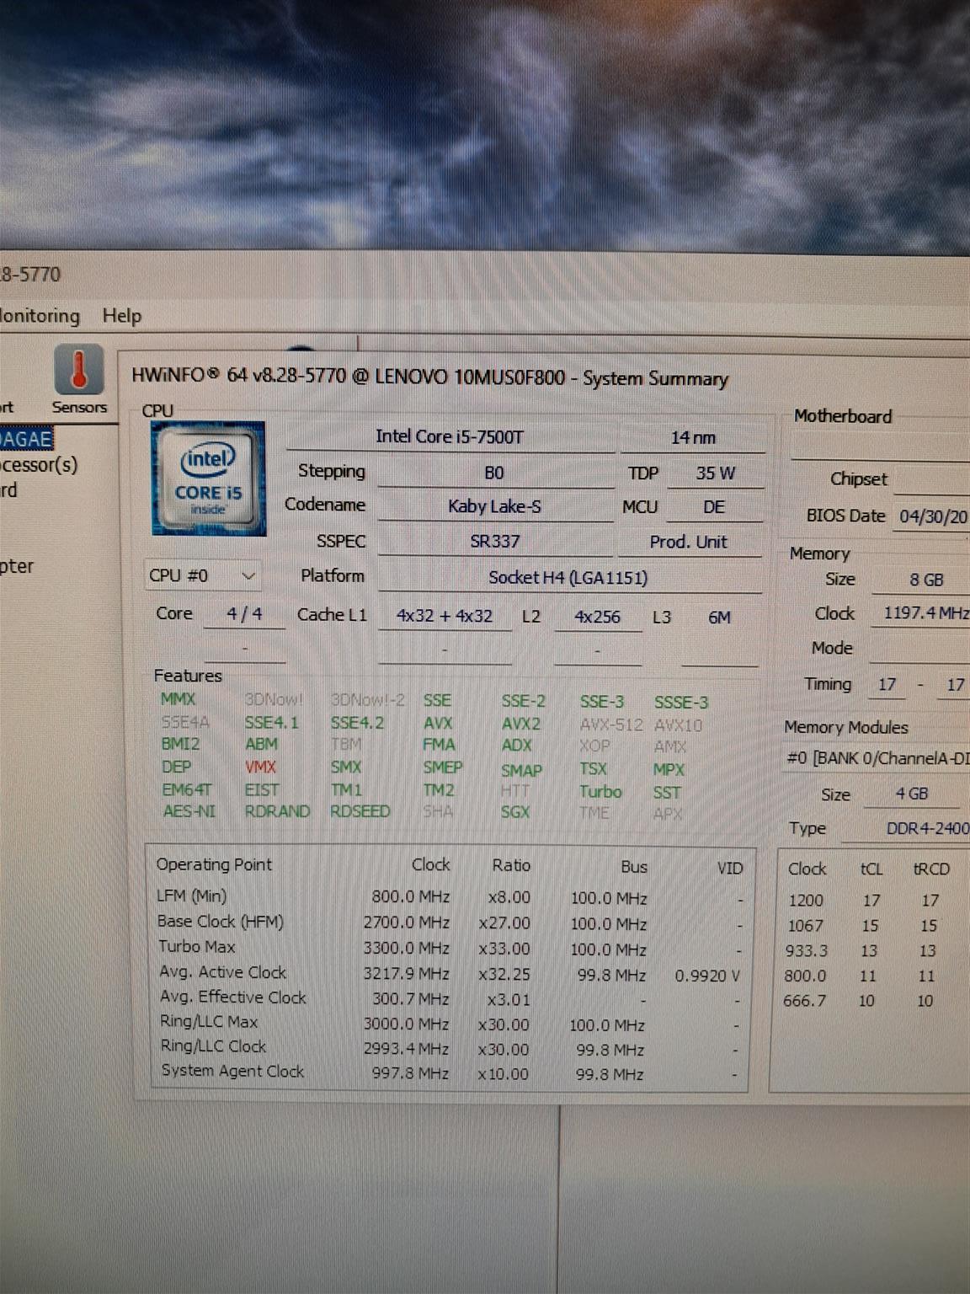Select the highlighted computer name tree item
Image resolution: width=970 pixels, height=1294 pixels.
coord(26,439)
